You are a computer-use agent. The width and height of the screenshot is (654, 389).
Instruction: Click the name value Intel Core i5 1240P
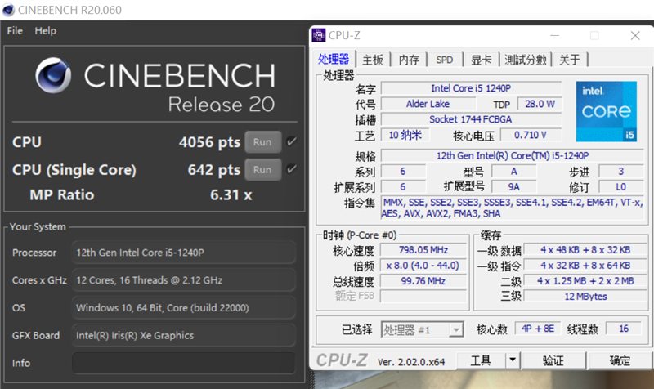click(x=471, y=88)
